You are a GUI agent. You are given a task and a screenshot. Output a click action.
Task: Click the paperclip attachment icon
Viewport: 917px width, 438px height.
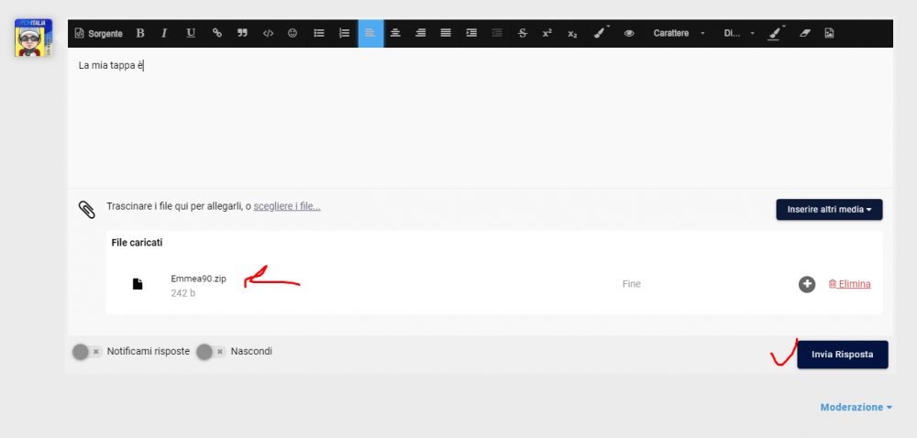[x=86, y=209]
